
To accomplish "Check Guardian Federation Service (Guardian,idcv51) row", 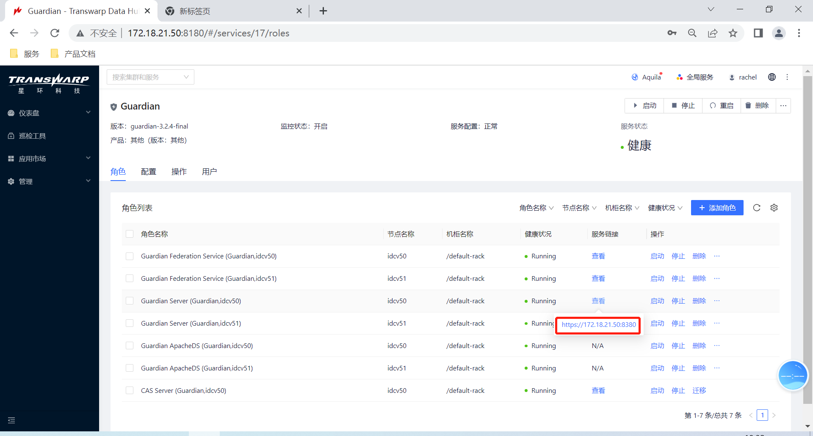I will pos(130,279).
